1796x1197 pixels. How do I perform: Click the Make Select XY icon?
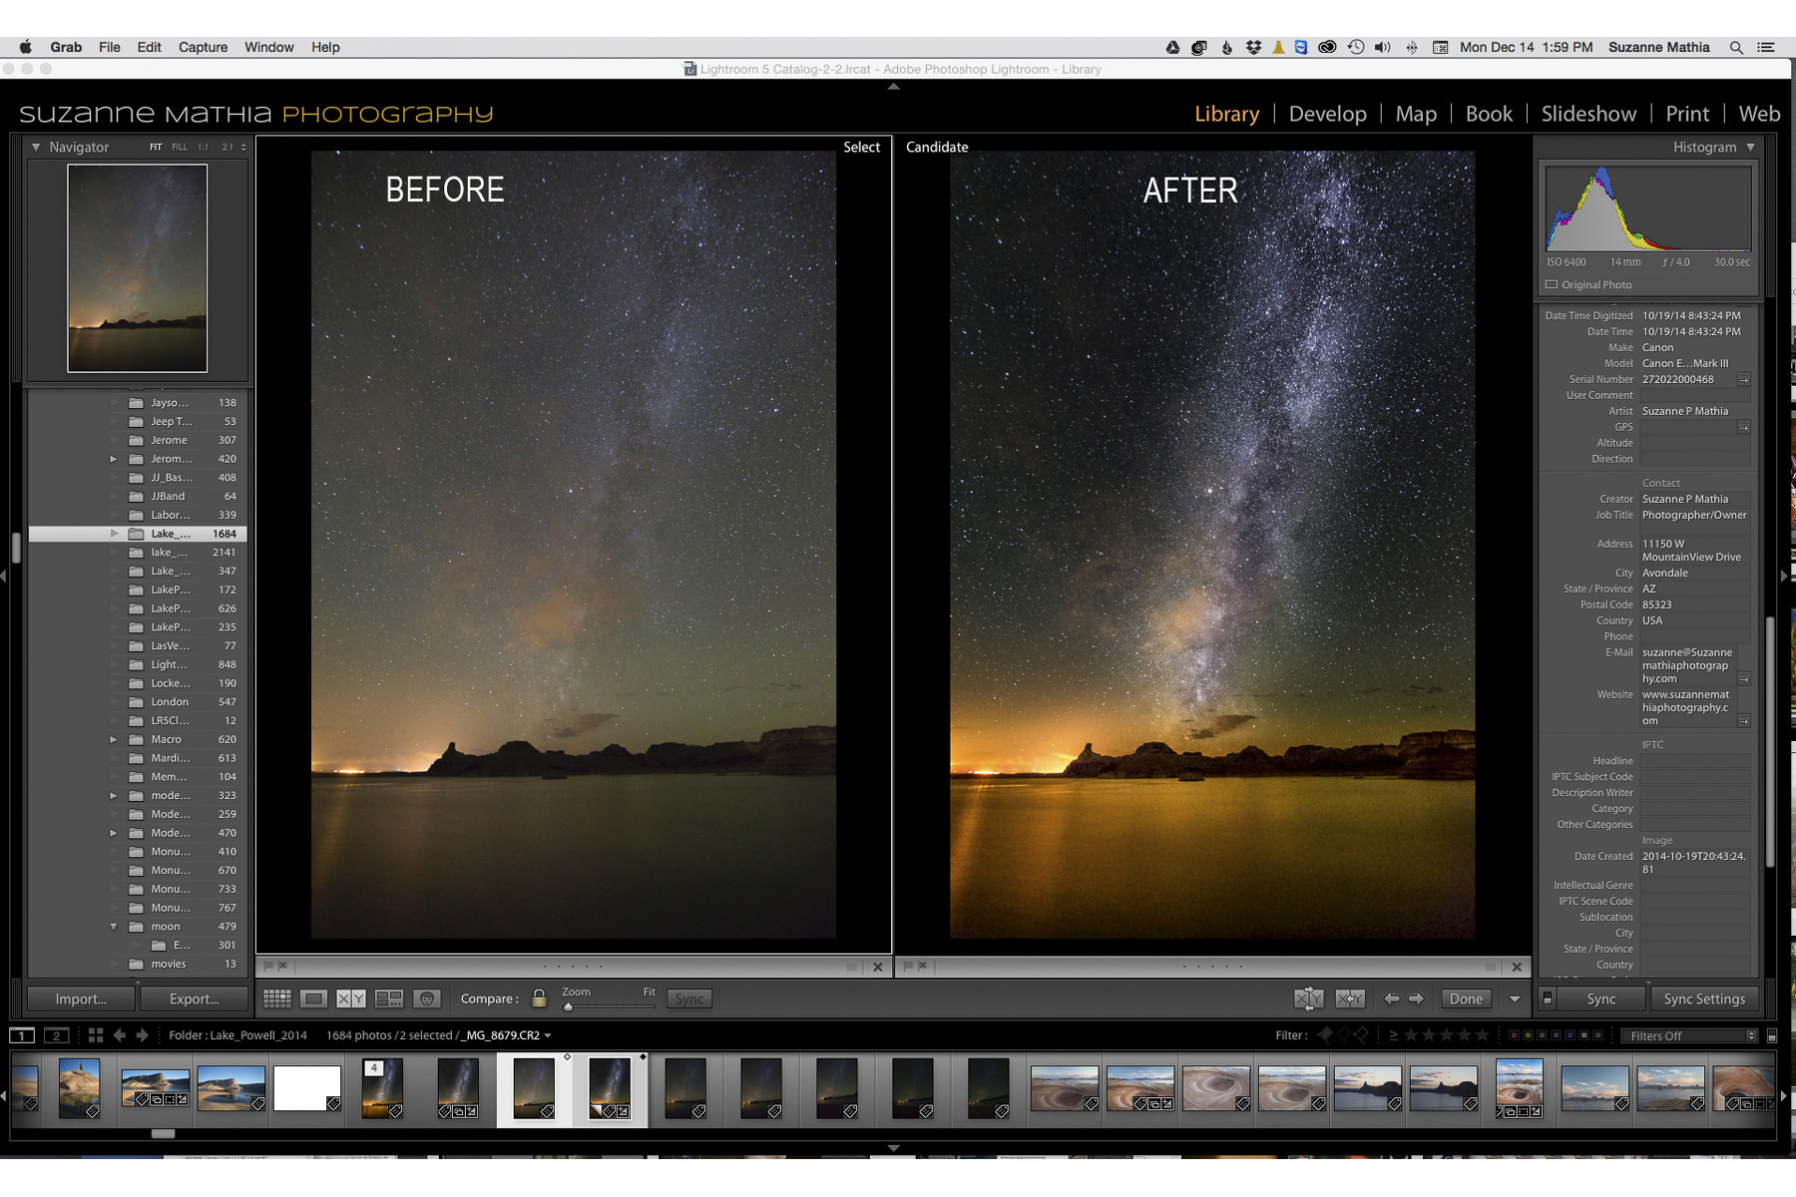coord(1350,998)
